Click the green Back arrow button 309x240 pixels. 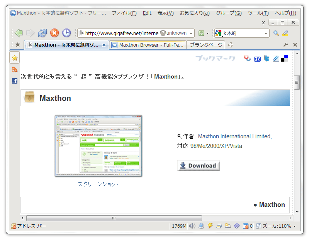19,33
